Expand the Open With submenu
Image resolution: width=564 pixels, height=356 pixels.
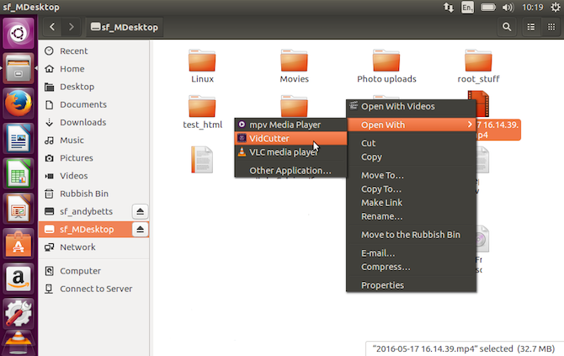[412, 125]
